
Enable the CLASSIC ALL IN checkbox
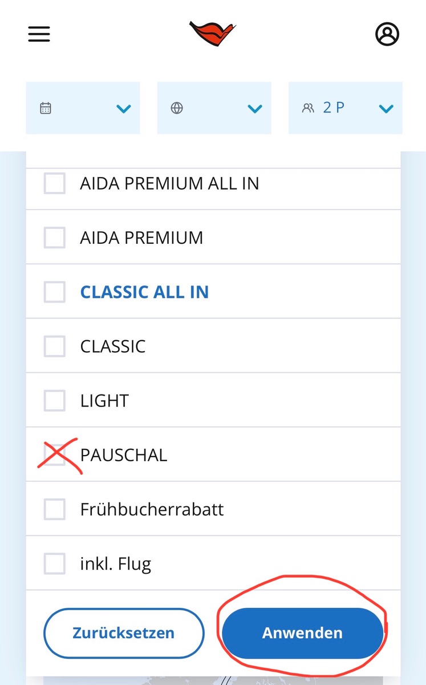[x=55, y=292]
